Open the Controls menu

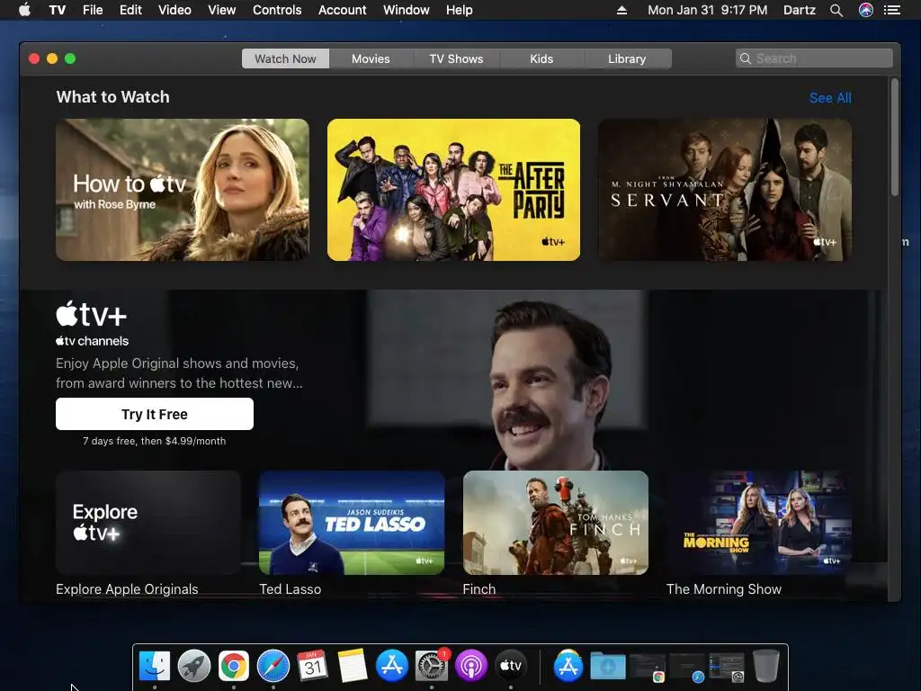click(277, 10)
